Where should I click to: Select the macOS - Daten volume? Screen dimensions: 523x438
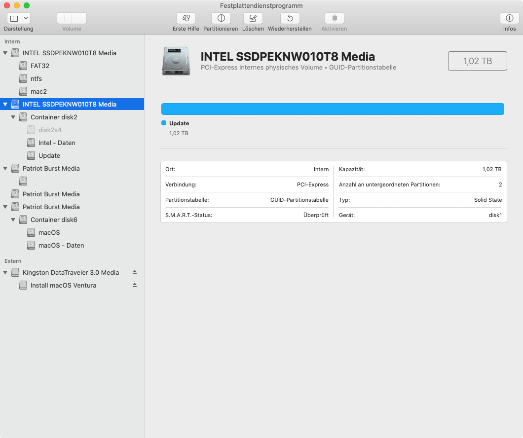pyautogui.click(x=61, y=245)
